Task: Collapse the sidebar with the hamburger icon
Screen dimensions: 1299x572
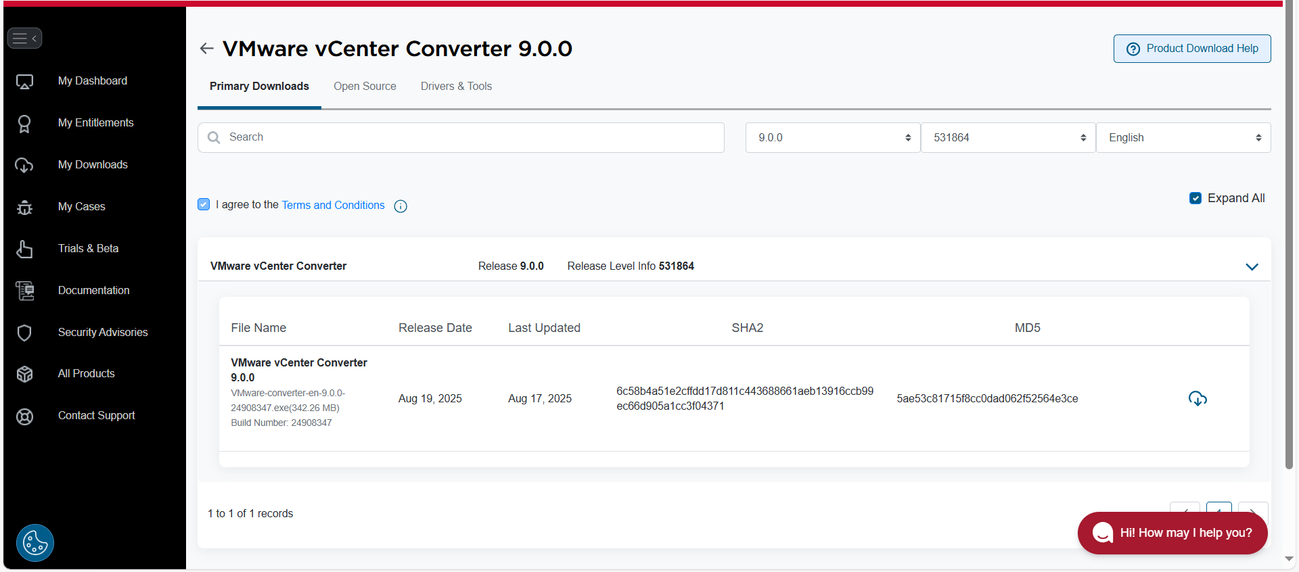Action: tap(24, 39)
